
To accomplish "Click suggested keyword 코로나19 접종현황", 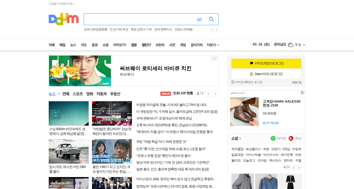I will pyautogui.click(x=95, y=30).
